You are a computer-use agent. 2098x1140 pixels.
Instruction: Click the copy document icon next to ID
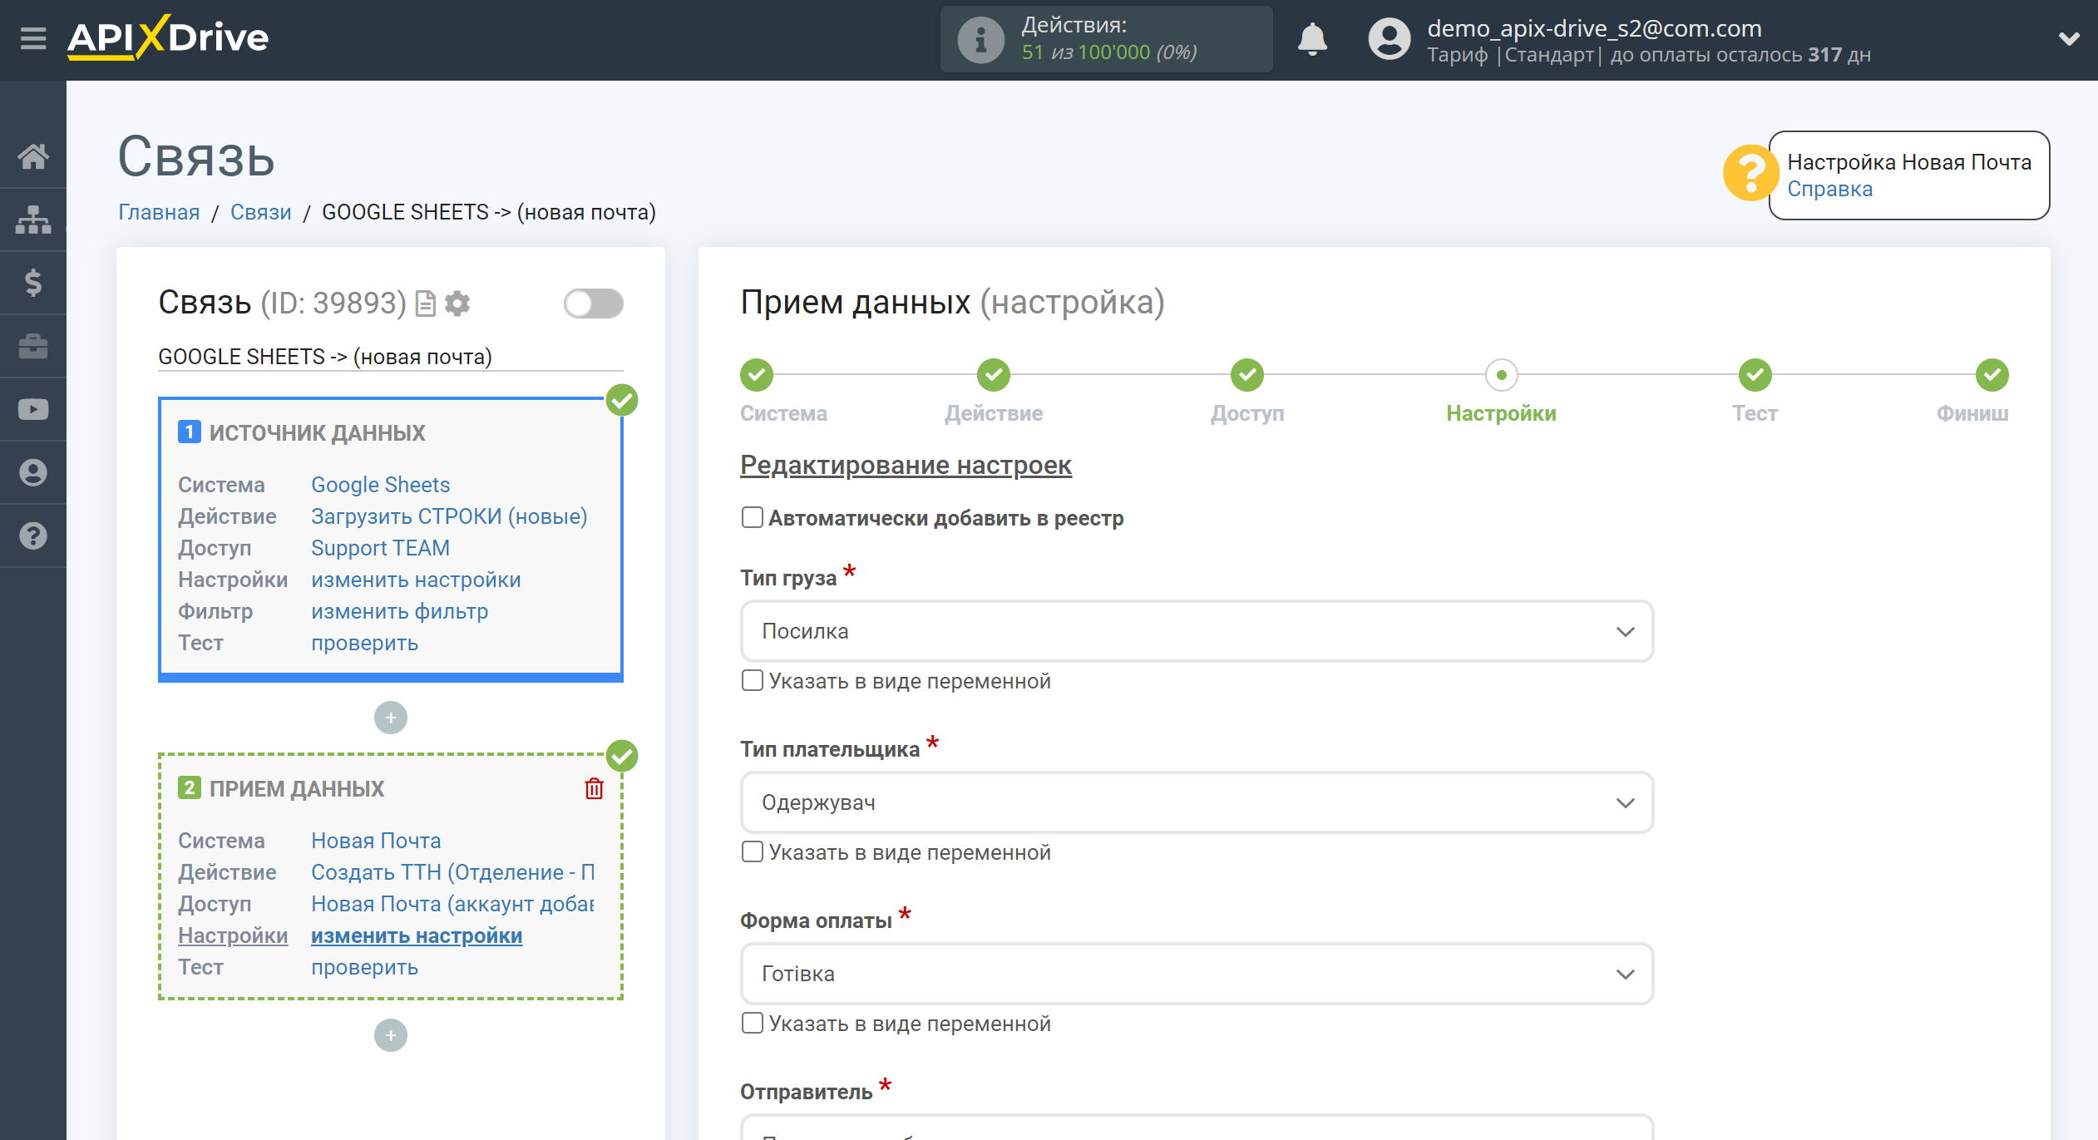426,304
